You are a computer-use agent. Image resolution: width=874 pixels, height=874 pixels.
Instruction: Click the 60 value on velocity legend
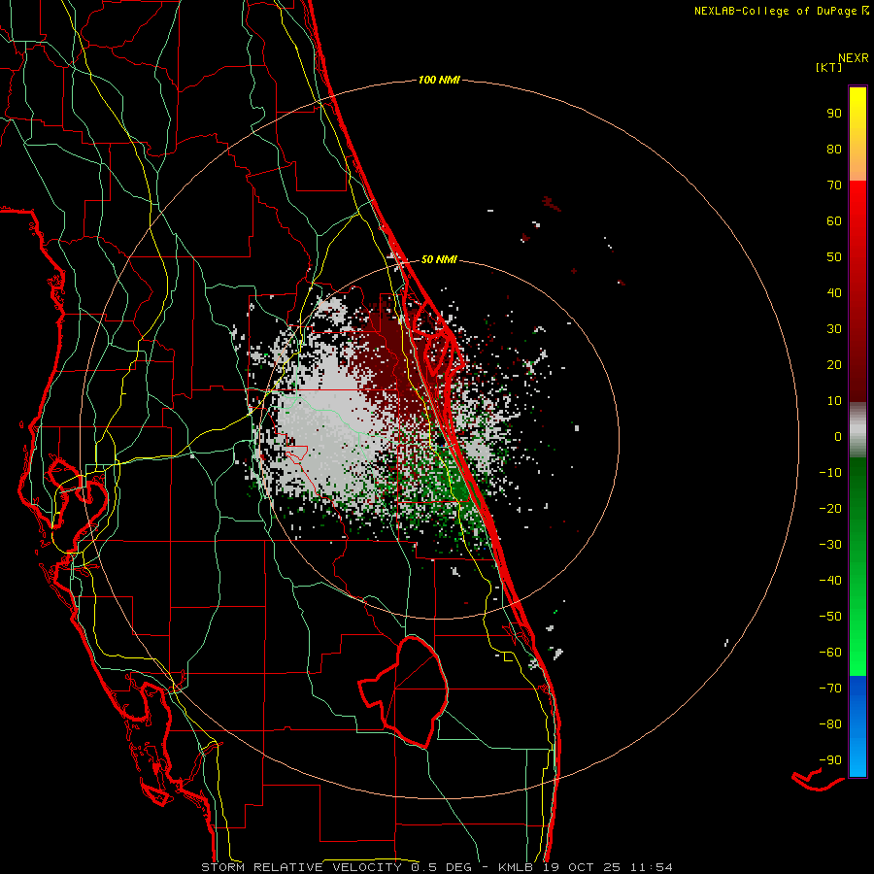pyautogui.click(x=834, y=221)
